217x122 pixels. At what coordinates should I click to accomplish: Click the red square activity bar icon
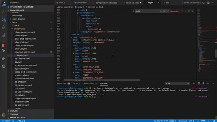click(x=3, y=45)
